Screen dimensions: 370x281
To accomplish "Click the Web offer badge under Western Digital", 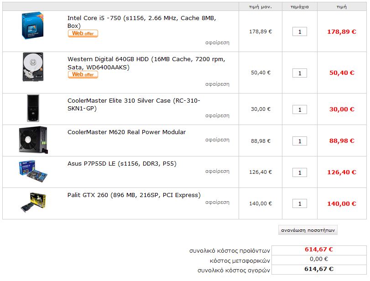I will (x=83, y=74).
